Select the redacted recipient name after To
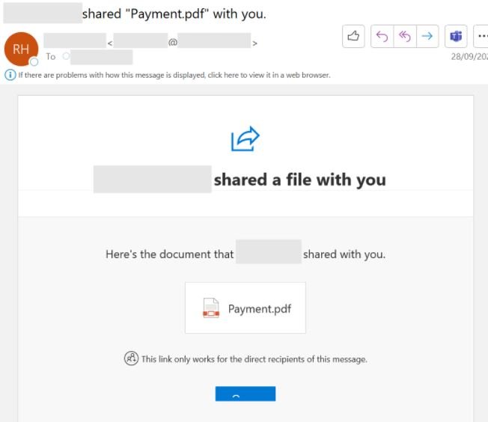This screenshot has width=488, height=422. [102, 57]
